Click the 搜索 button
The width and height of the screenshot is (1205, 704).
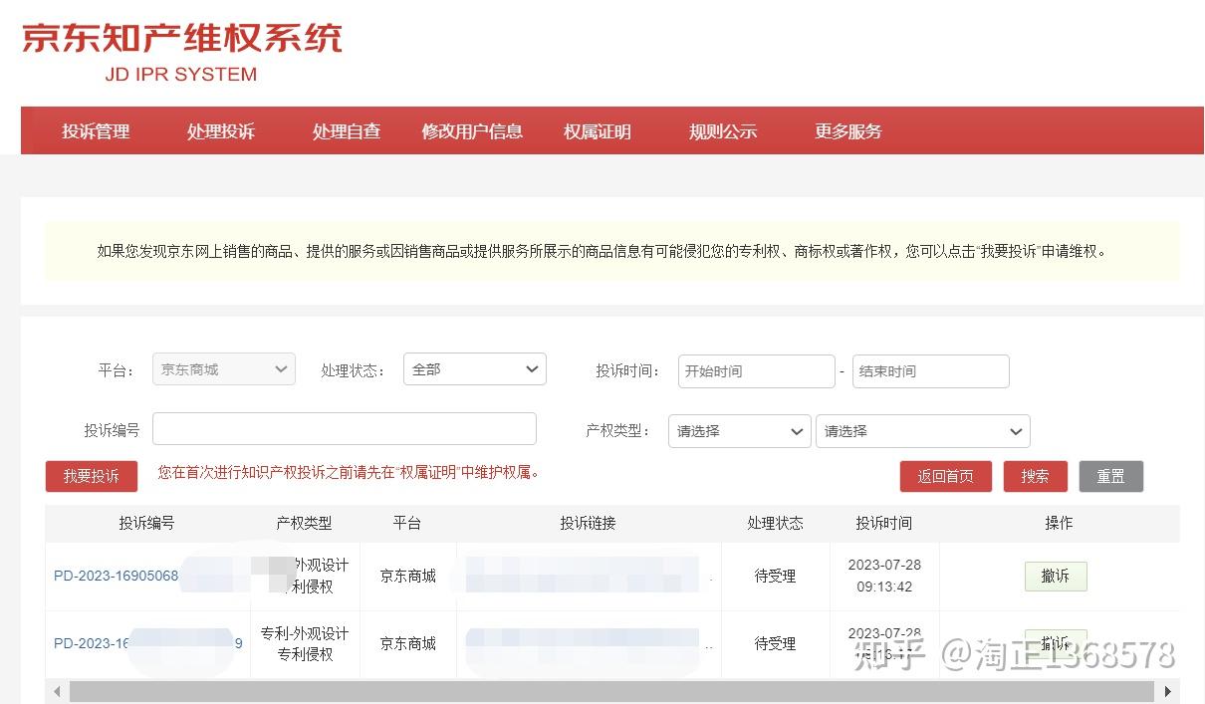point(1036,476)
